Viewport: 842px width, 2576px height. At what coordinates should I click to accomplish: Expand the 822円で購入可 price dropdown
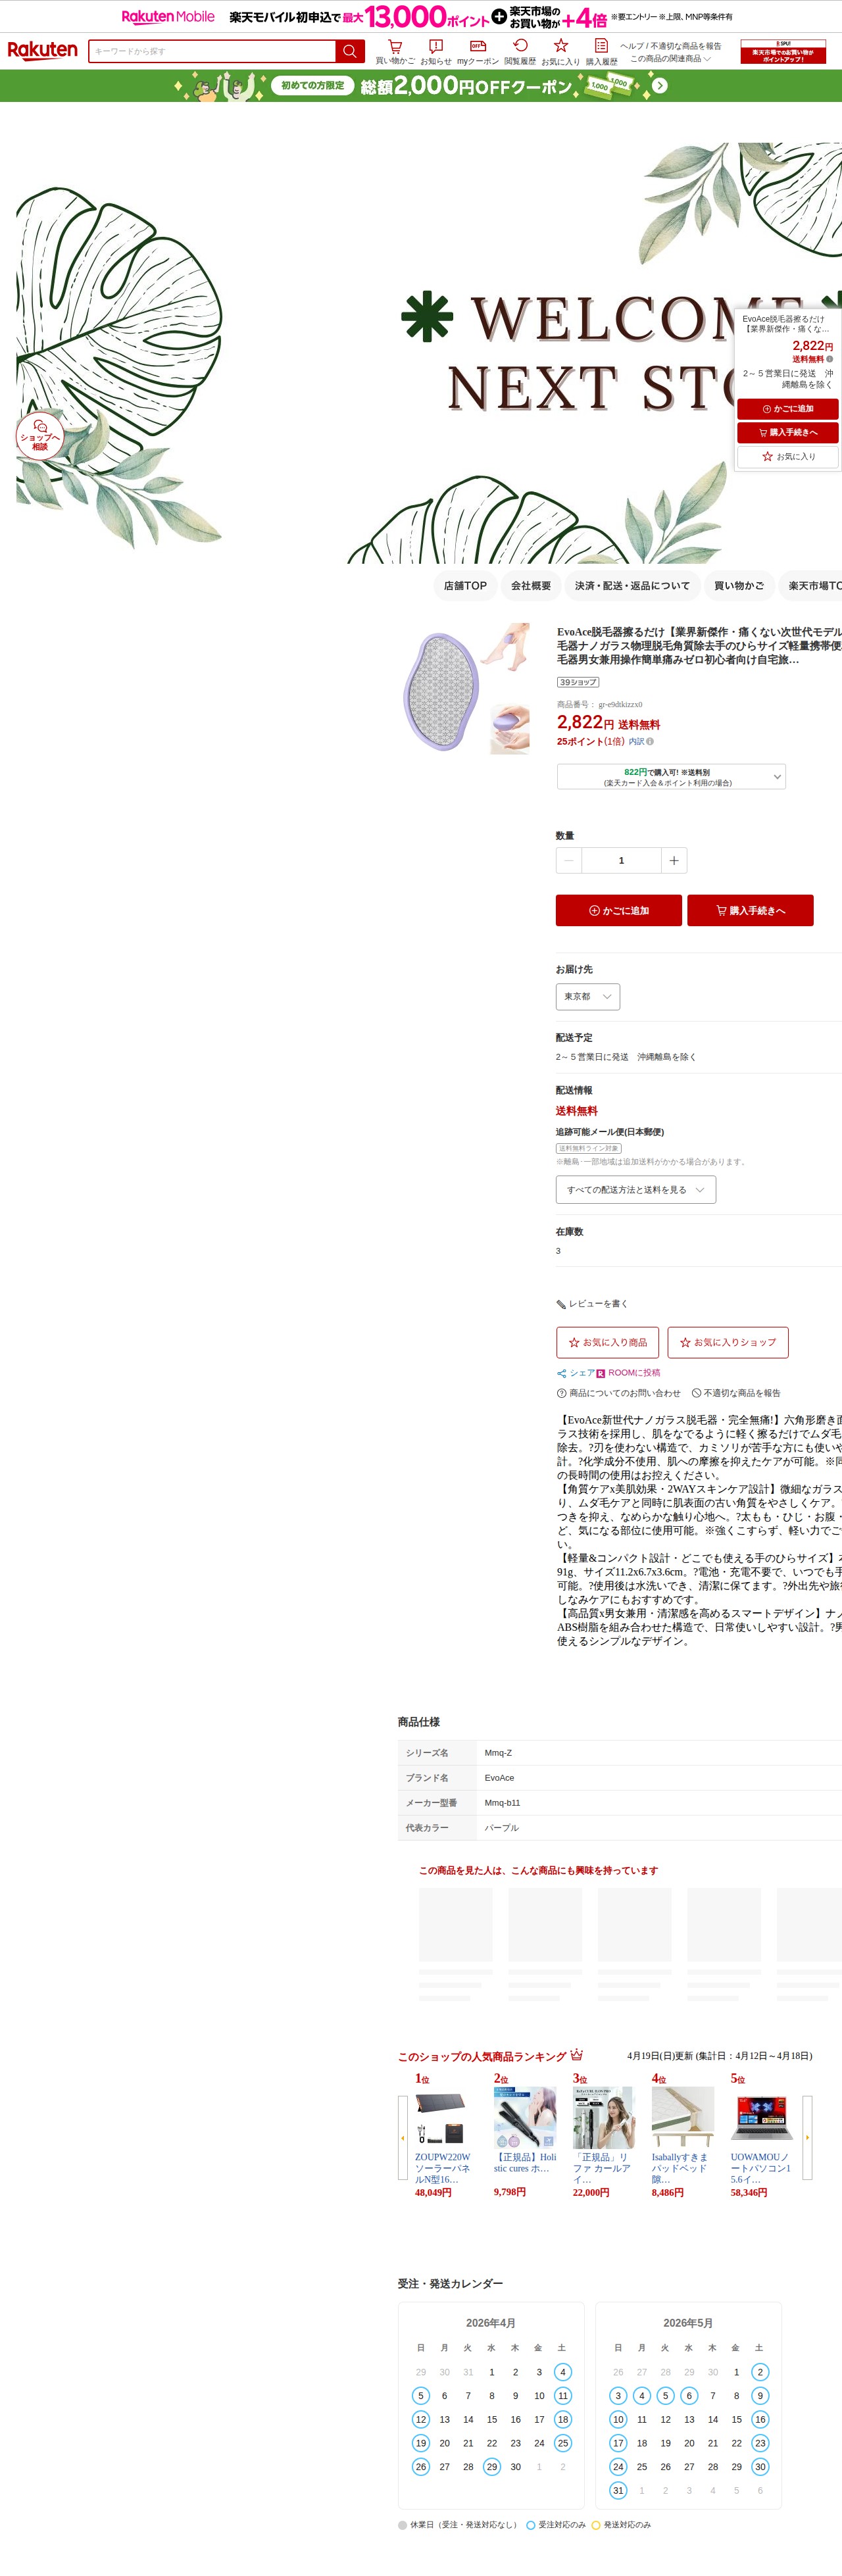(671, 777)
